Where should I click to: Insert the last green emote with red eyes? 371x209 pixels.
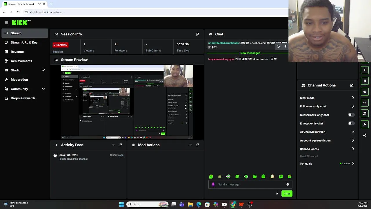[x=290, y=176]
